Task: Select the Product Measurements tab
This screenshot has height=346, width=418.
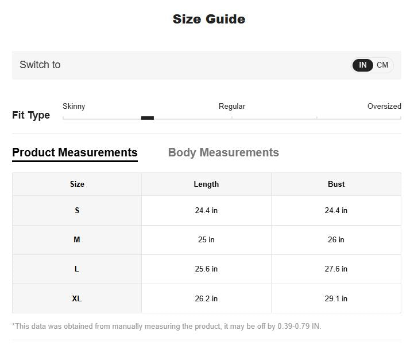Action: click(75, 152)
